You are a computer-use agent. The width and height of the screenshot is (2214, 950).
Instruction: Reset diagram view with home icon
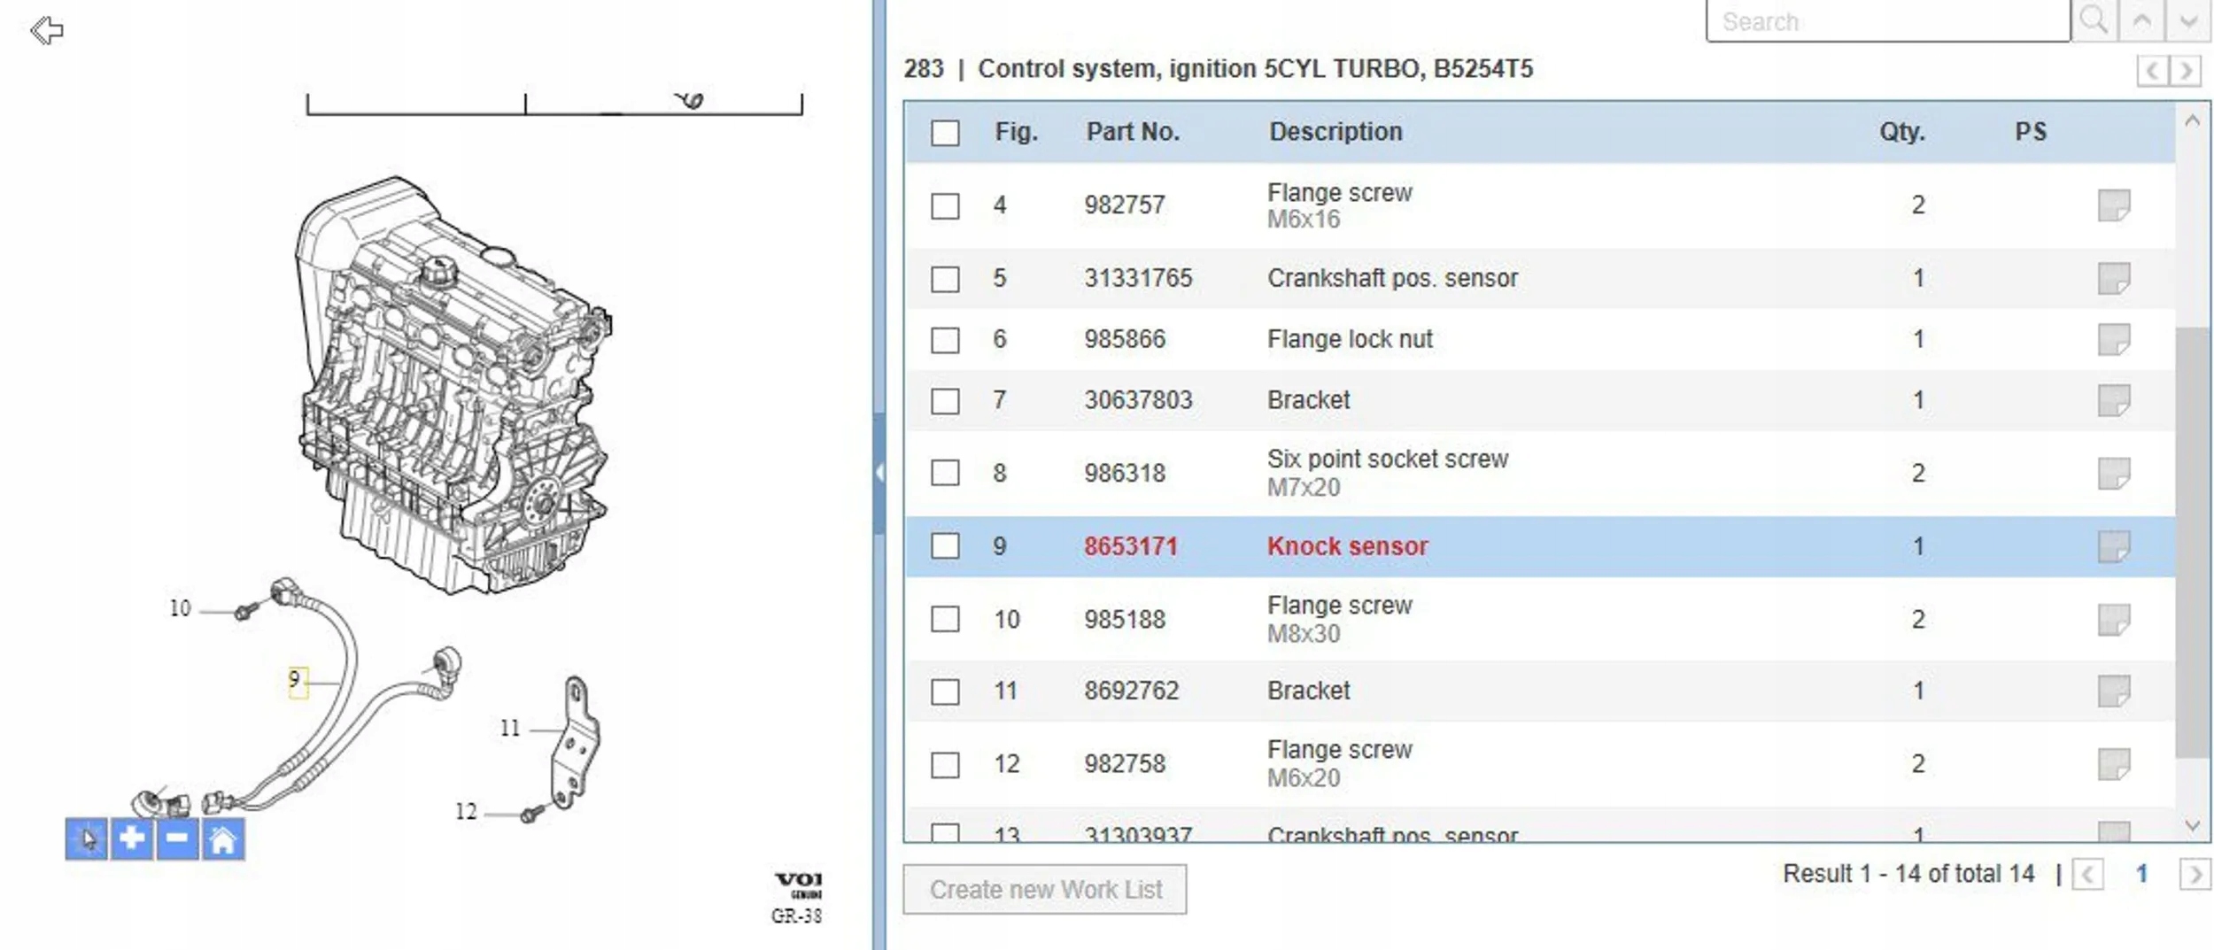coord(223,838)
